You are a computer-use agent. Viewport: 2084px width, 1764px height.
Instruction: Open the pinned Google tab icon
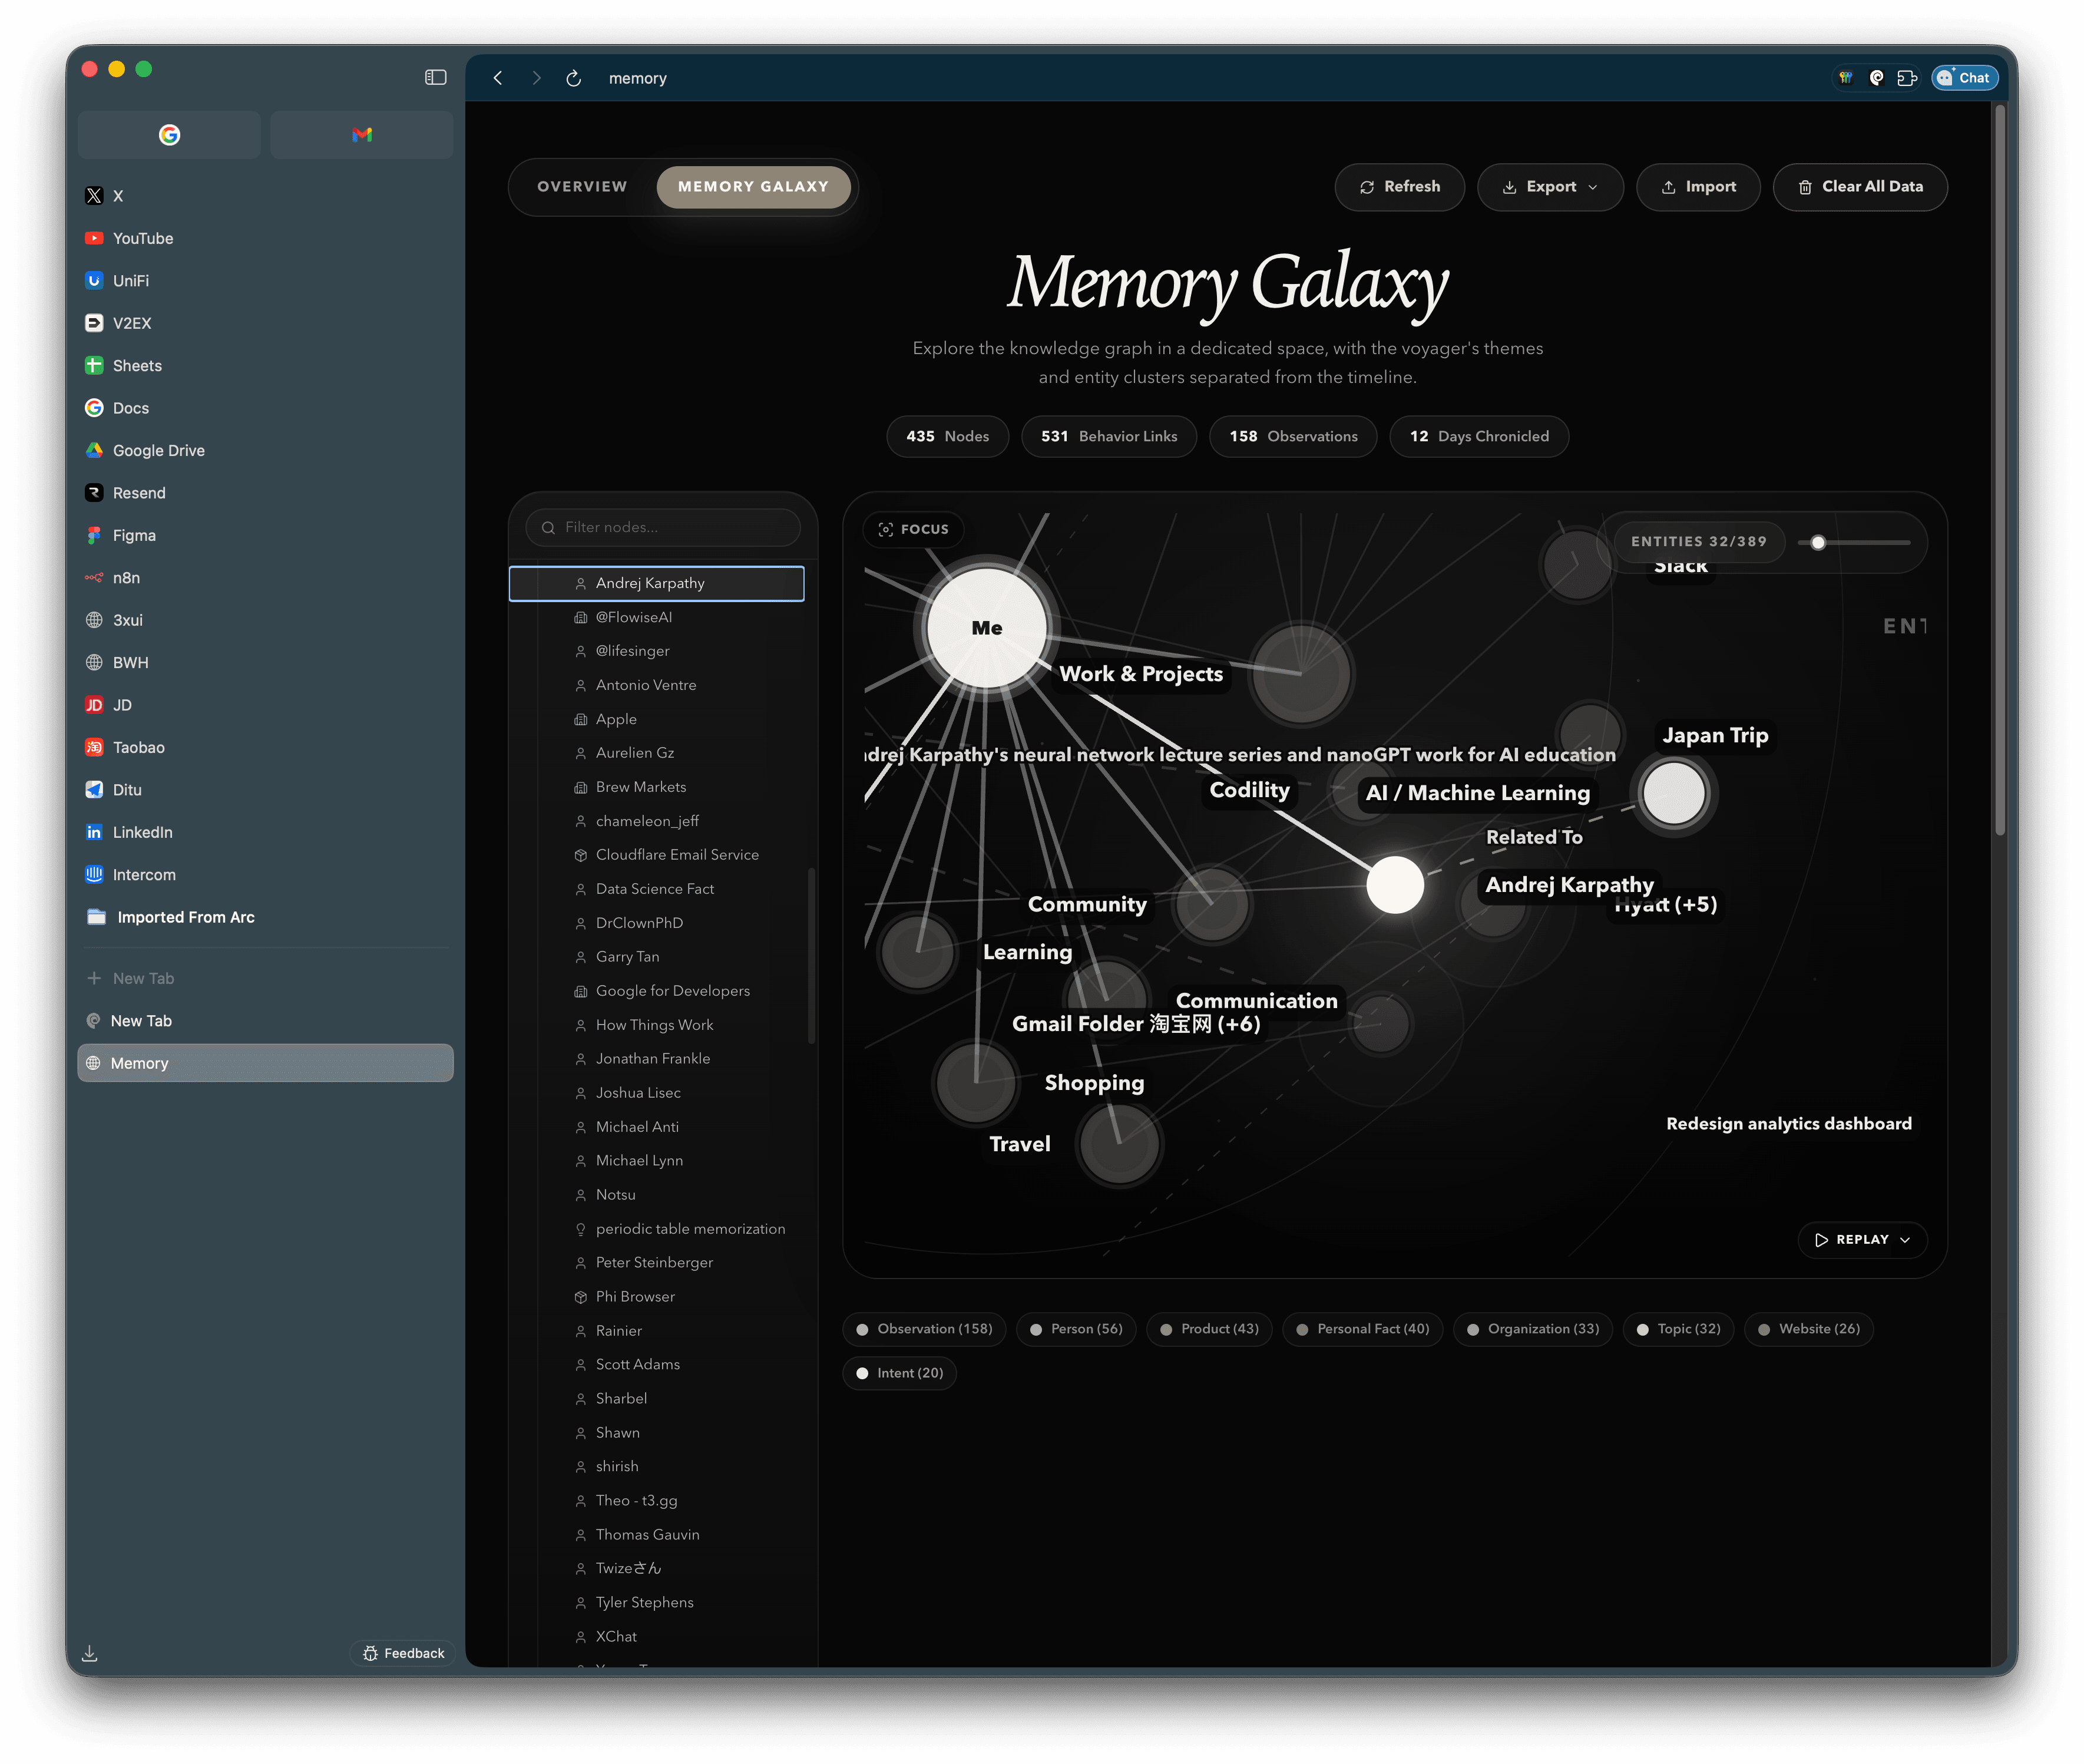pyautogui.click(x=169, y=134)
